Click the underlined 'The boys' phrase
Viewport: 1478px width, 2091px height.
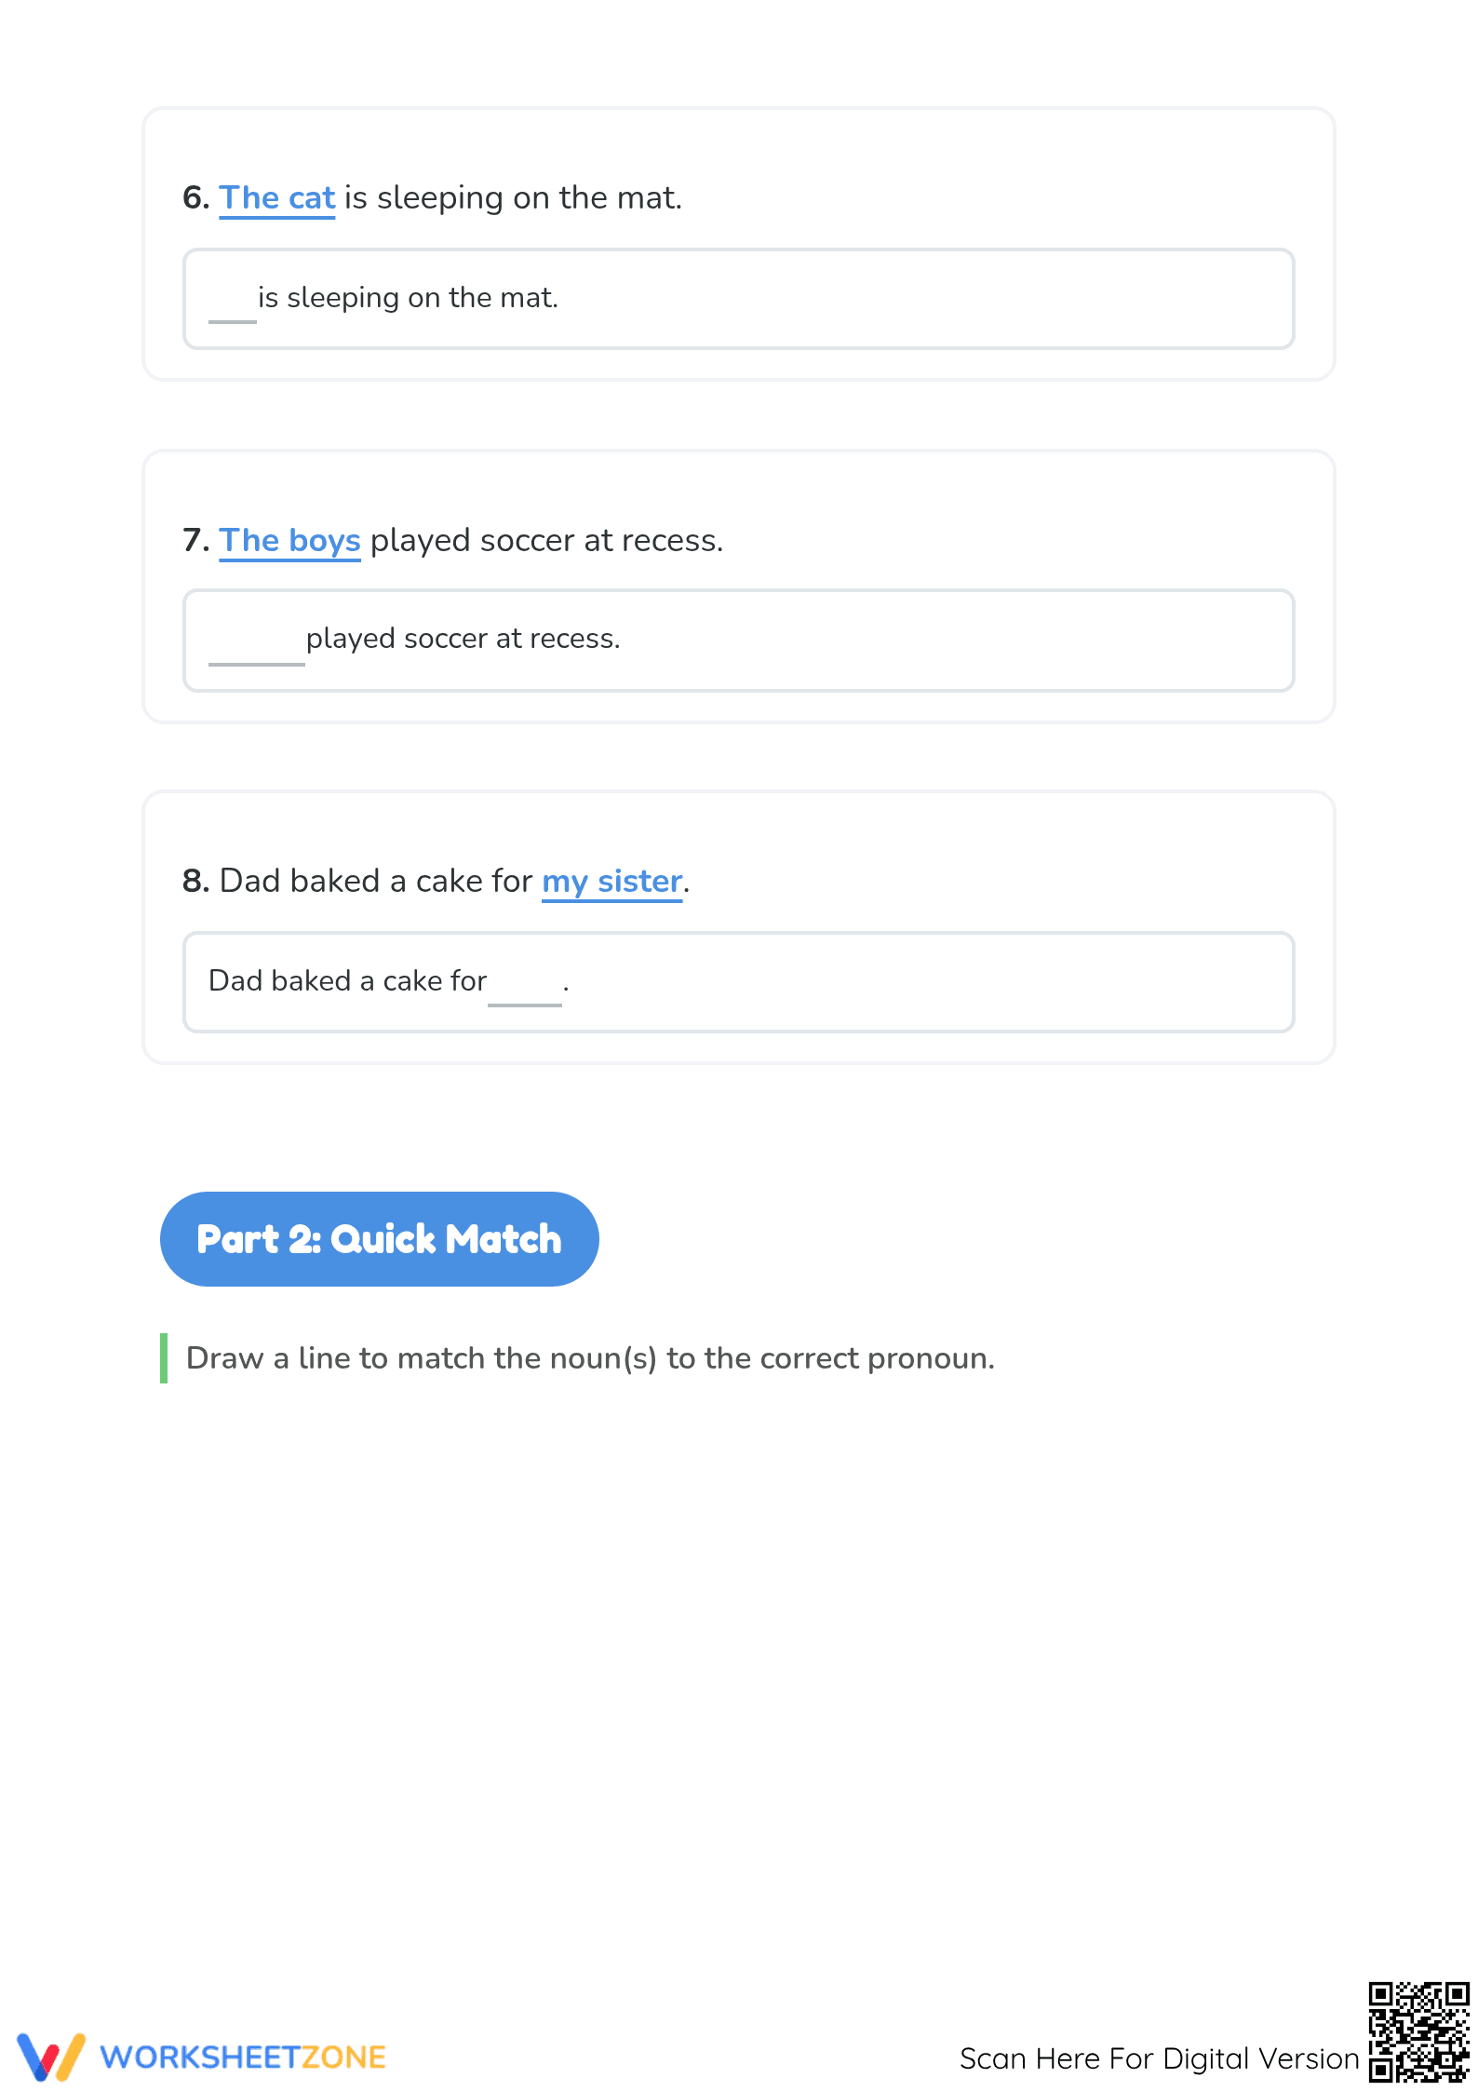(290, 541)
